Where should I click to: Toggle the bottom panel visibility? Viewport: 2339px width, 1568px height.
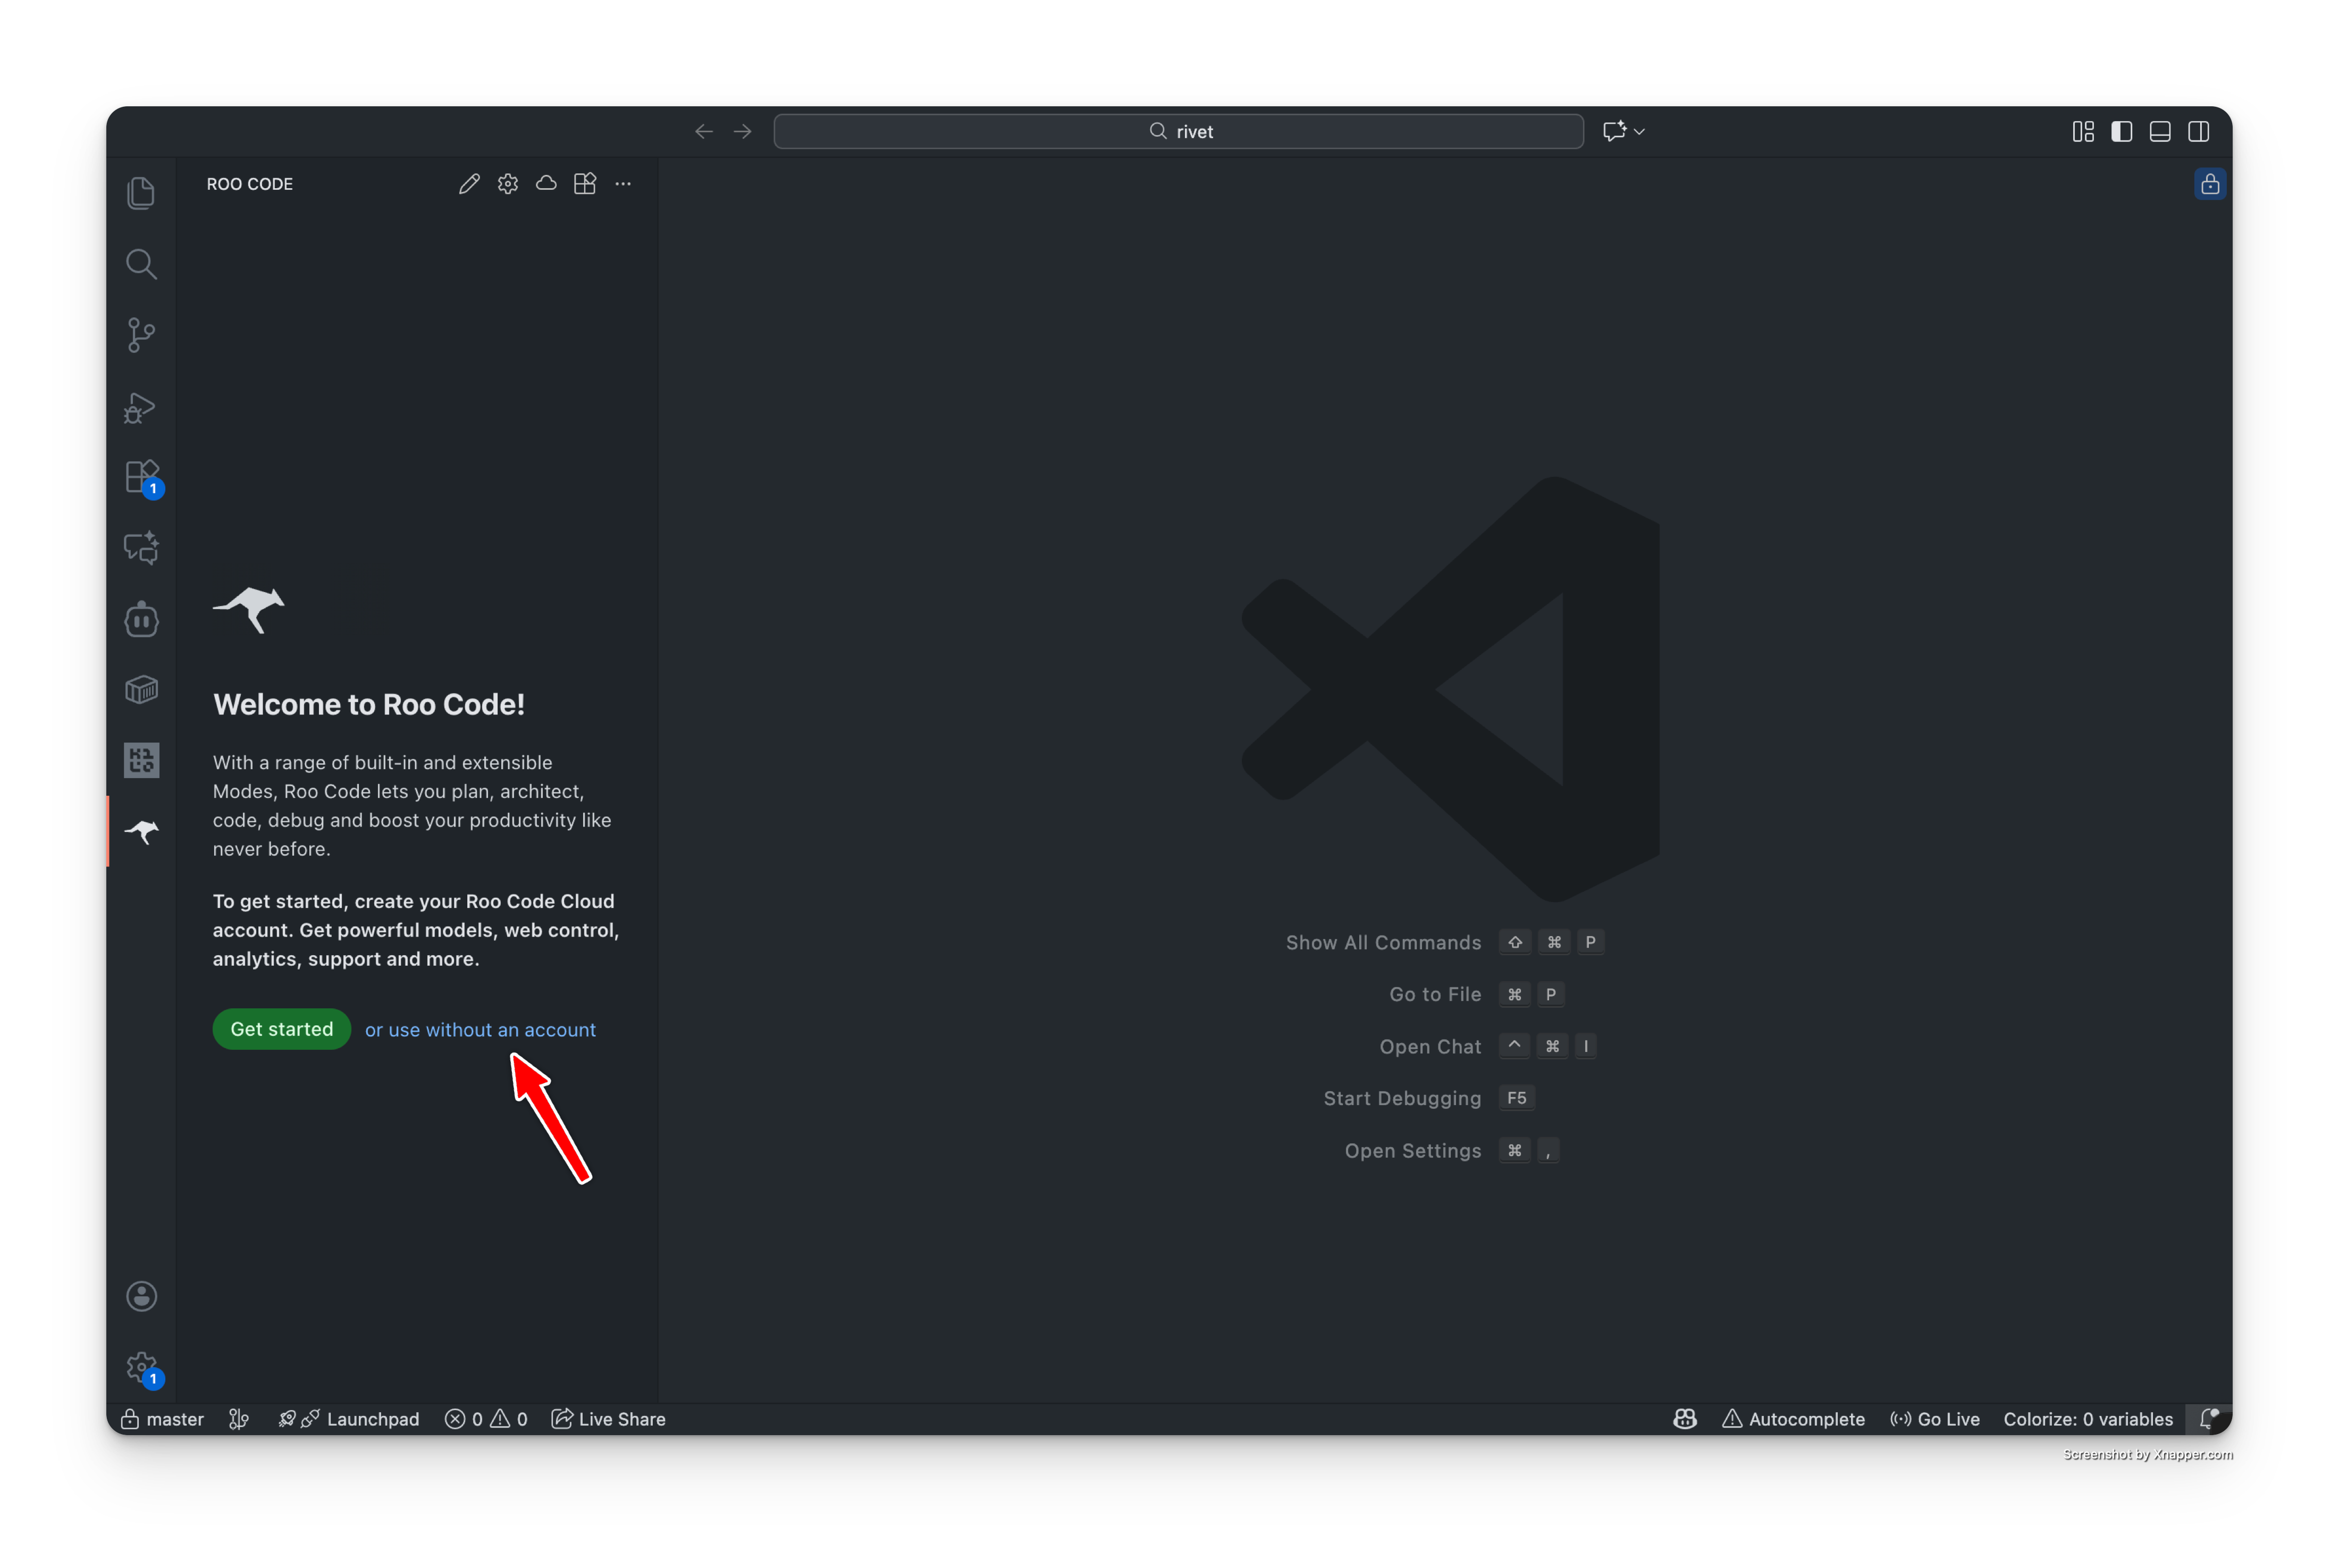[x=2160, y=132]
